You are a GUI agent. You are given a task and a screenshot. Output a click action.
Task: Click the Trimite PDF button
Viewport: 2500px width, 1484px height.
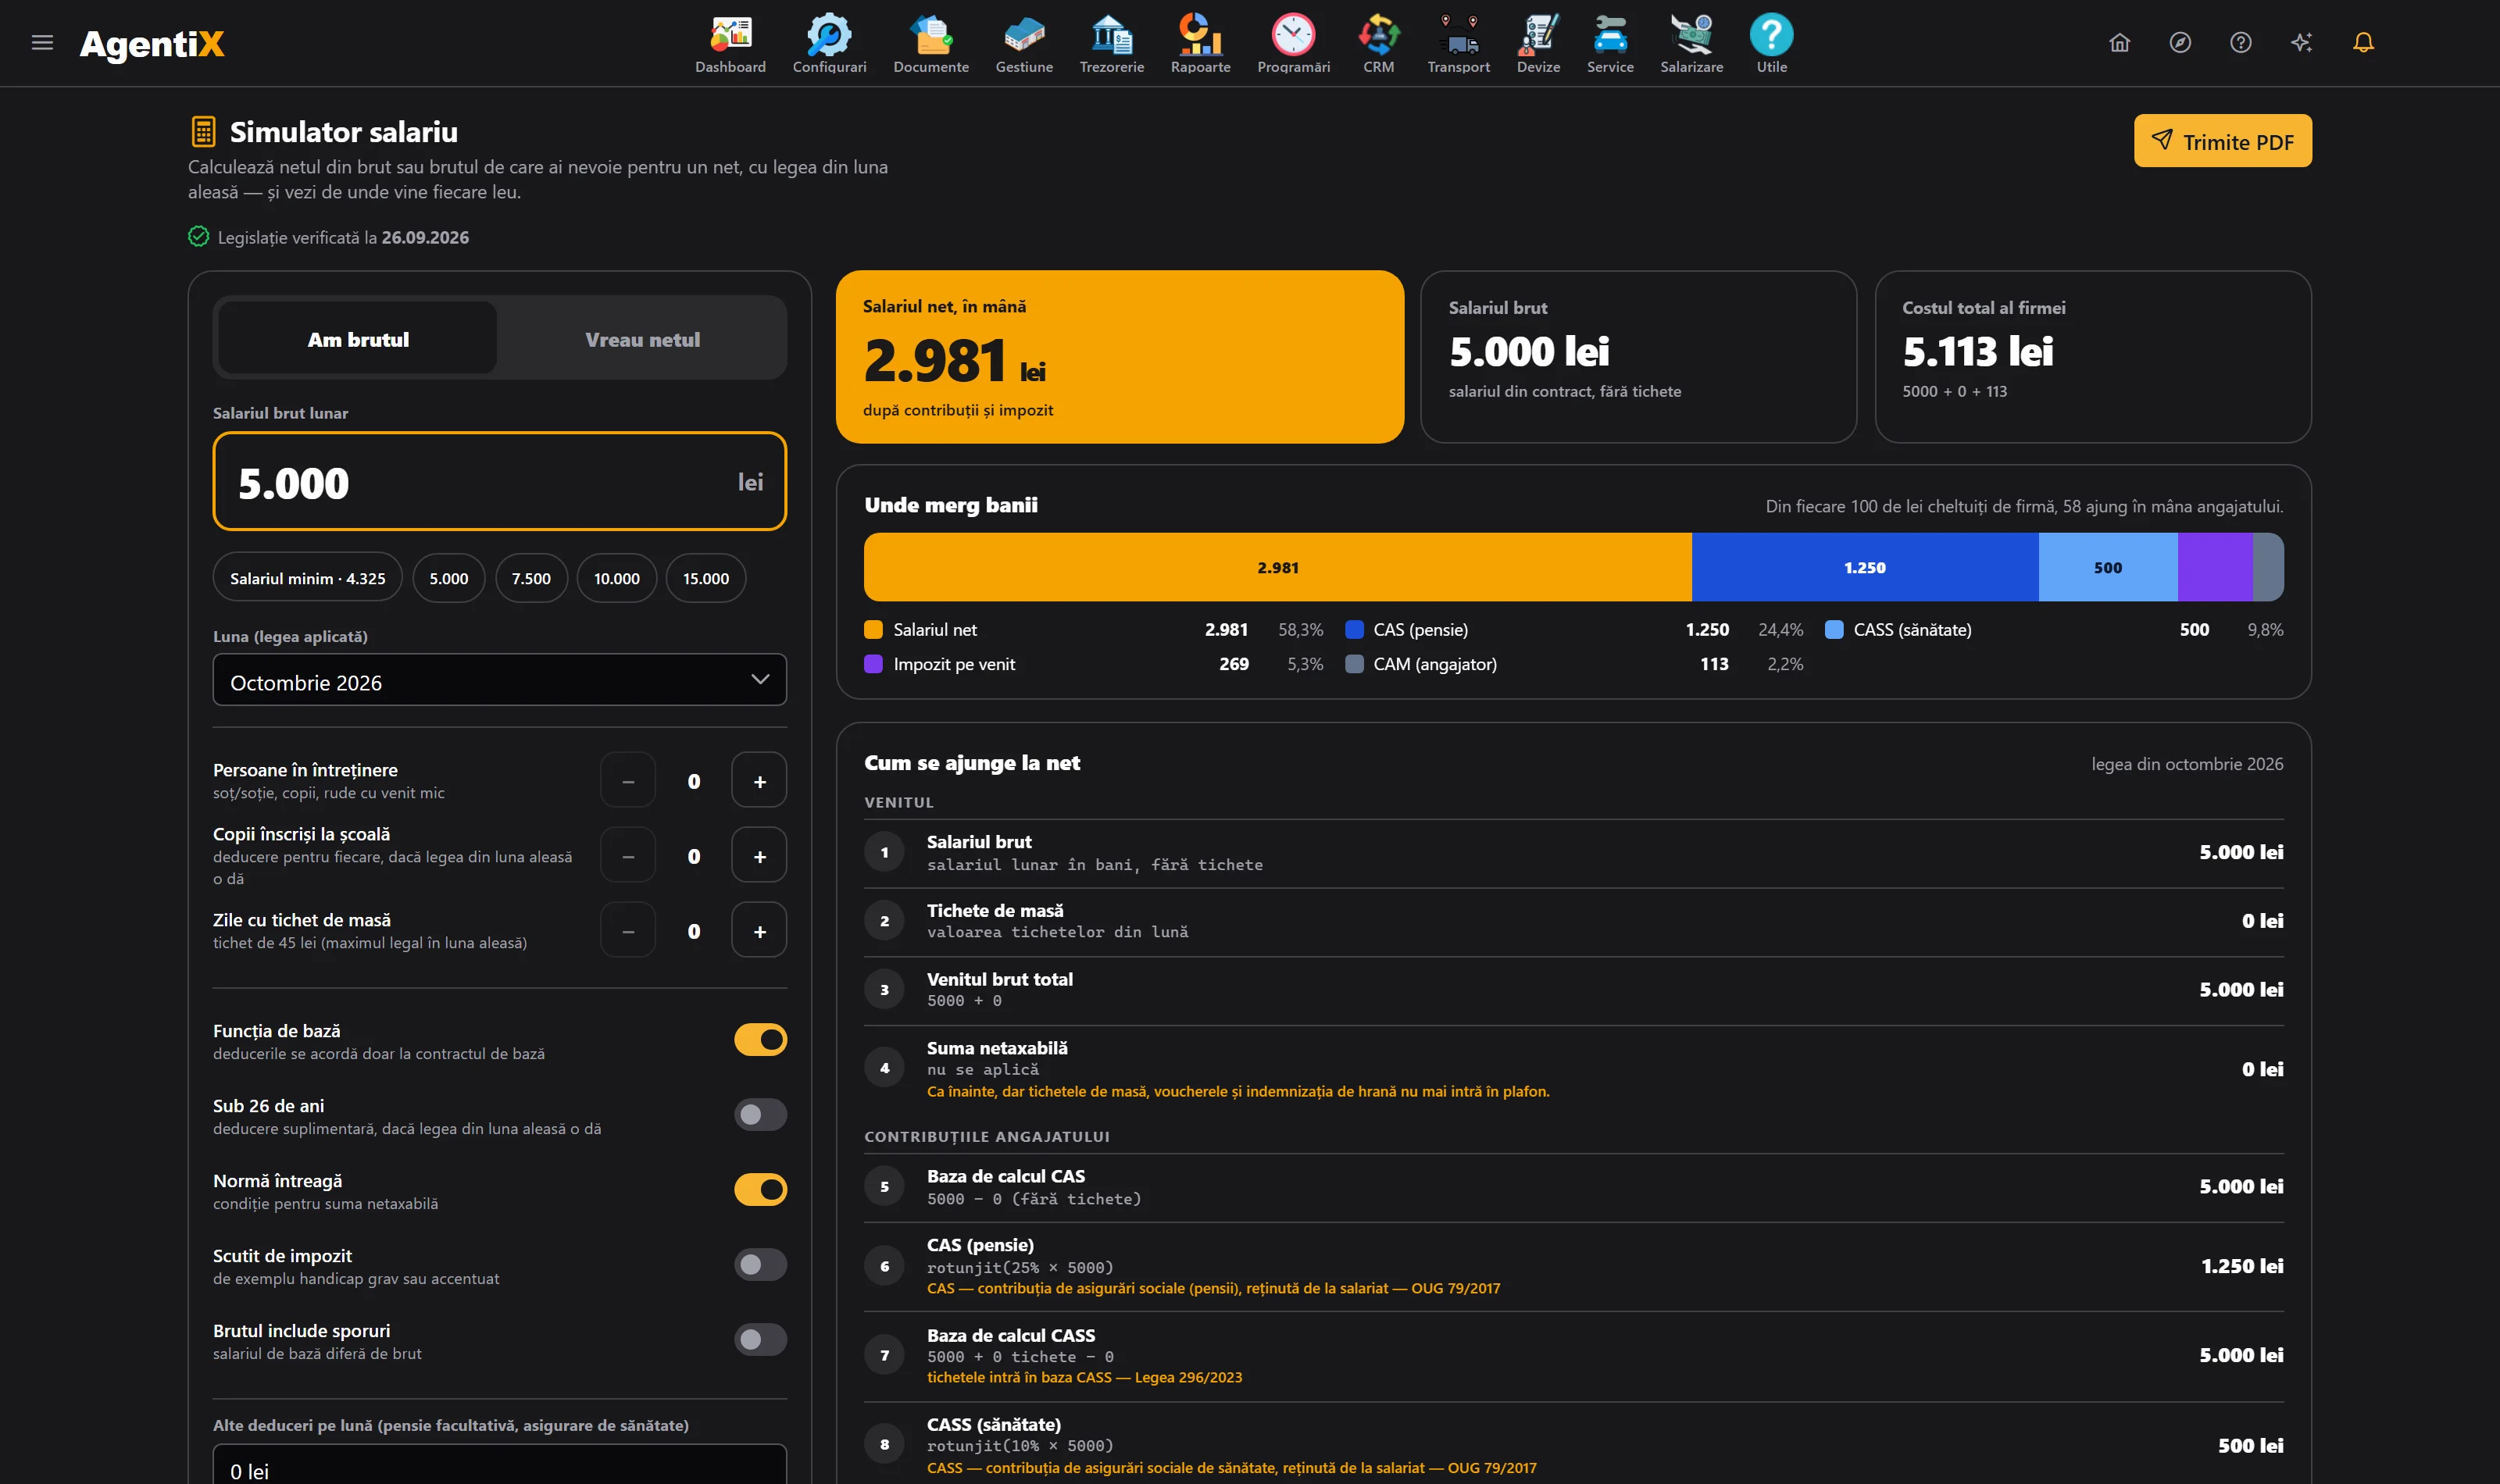tap(2222, 141)
